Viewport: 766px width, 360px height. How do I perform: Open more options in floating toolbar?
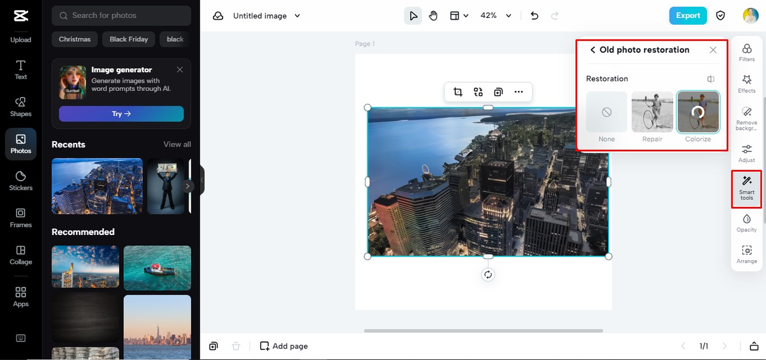point(519,92)
